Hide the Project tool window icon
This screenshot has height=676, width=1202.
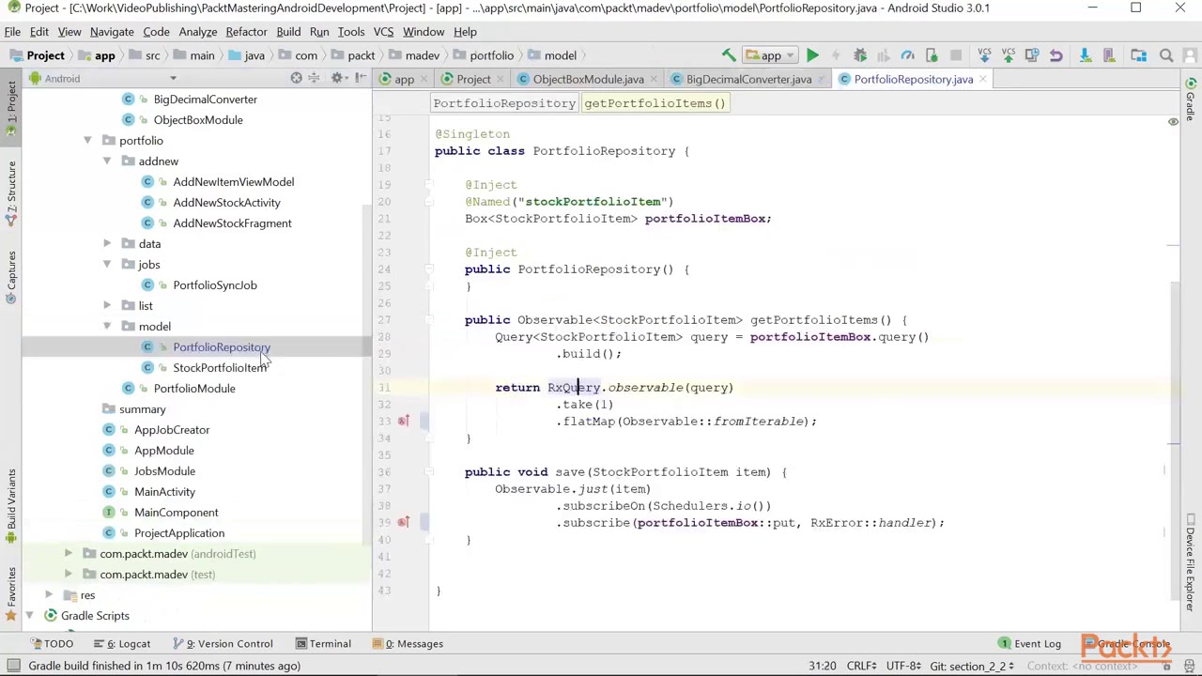coord(361,78)
